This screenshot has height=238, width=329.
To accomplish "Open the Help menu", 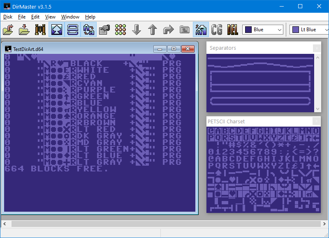I will 90,17.
